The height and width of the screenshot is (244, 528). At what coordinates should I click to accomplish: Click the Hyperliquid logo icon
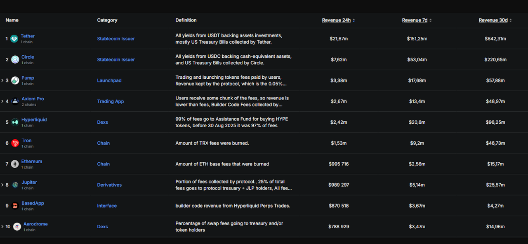tap(15, 122)
